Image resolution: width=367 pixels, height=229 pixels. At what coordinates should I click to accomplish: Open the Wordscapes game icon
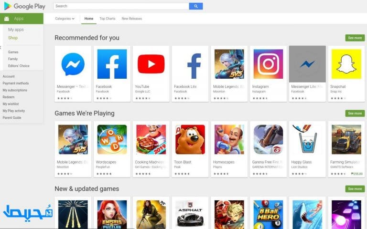click(x=112, y=139)
